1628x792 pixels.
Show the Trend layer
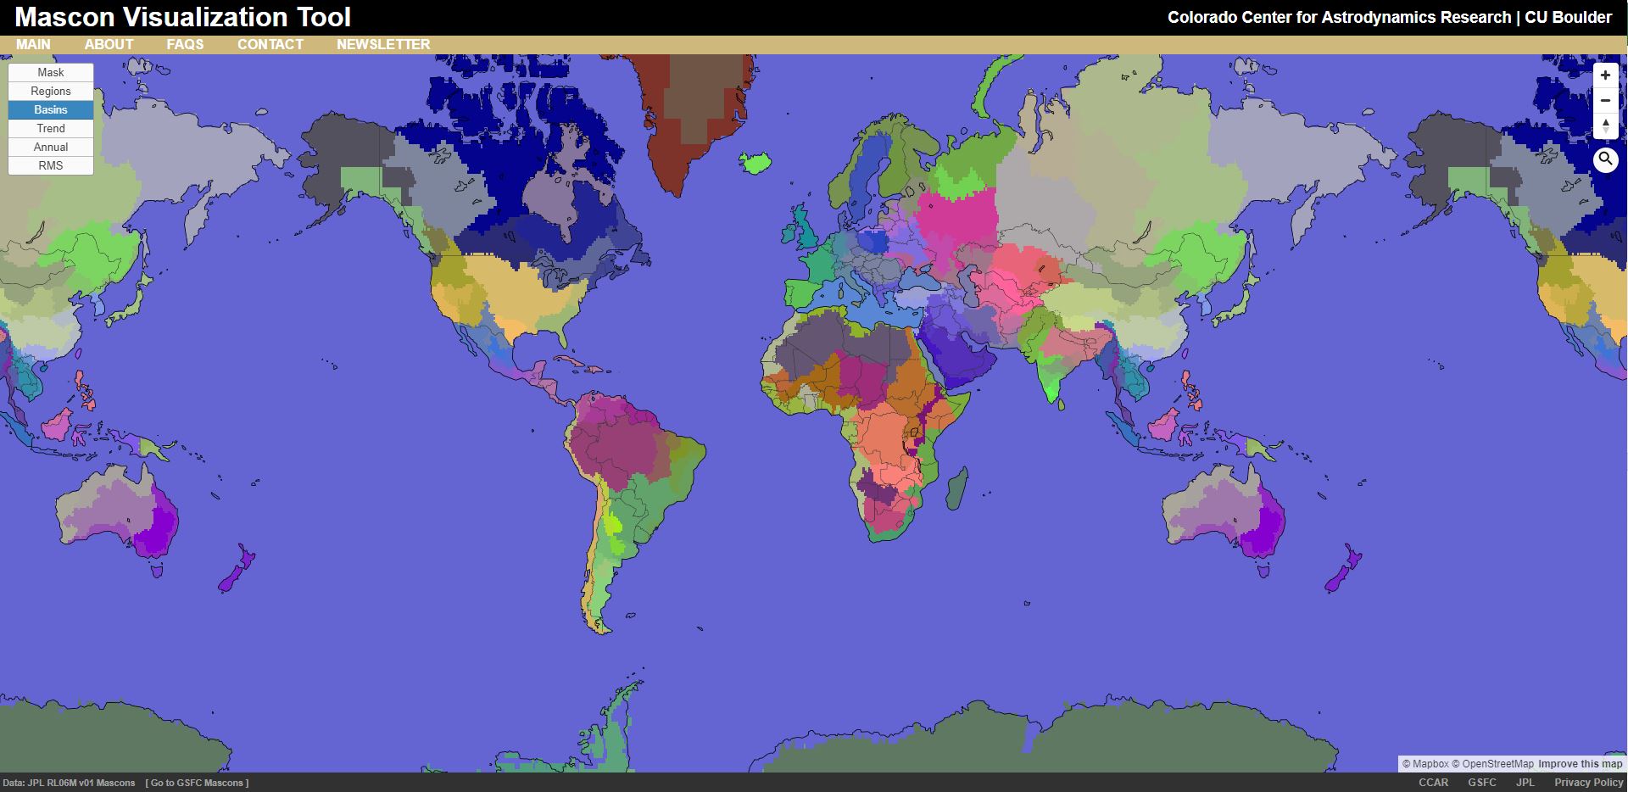[51, 129]
